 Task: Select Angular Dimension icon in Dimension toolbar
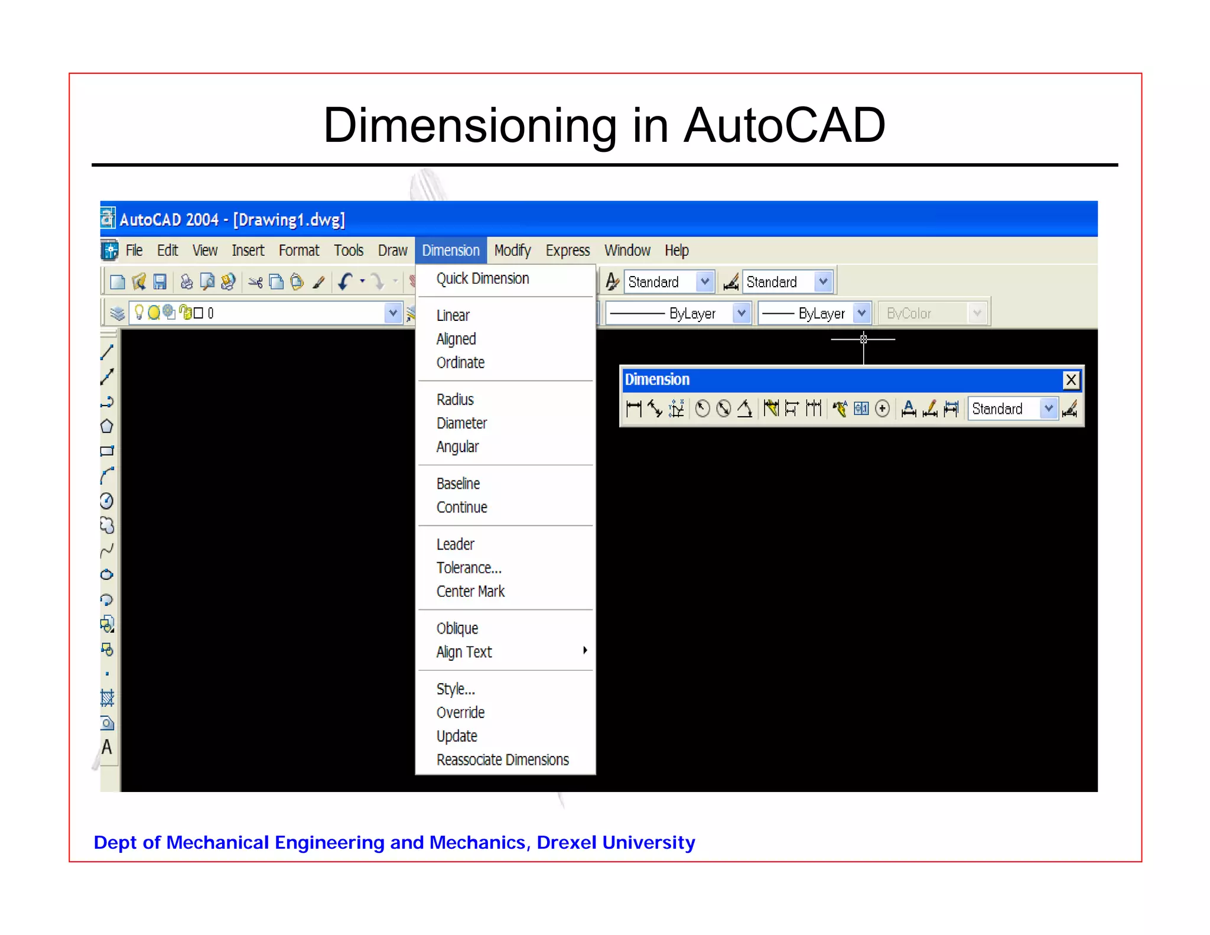pos(744,408)
